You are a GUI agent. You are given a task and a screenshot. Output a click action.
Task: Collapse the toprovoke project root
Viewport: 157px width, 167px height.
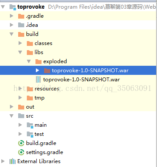[3, 7]
